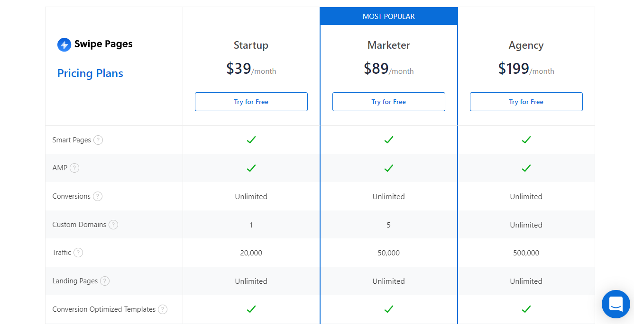Click the Landing Pages help icon
The width and height of the screenshot is (634, 324).
[x=105, y=281]
